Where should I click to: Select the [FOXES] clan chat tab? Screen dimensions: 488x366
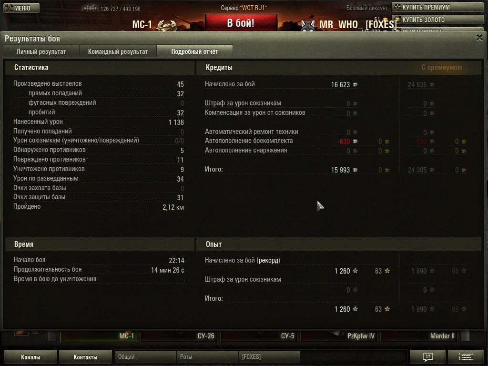(270, 356)
